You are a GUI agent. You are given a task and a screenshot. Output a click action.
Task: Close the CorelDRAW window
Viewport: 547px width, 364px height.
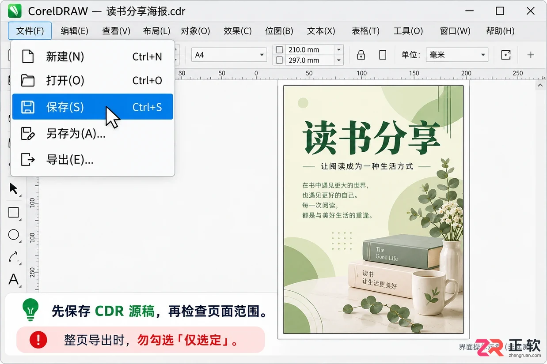point(530,11)
